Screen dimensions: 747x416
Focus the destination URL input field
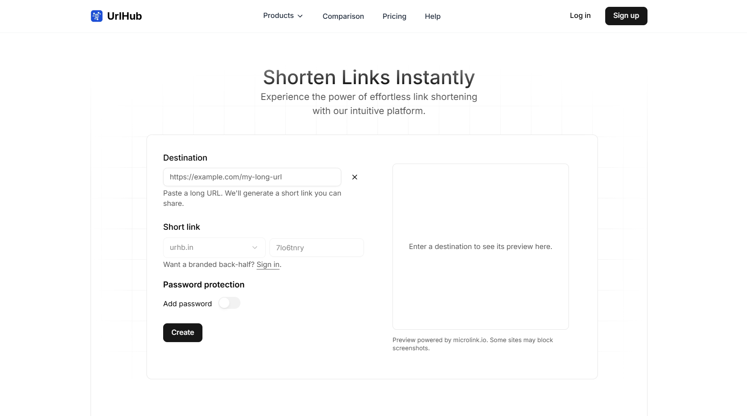pos(252,177)
